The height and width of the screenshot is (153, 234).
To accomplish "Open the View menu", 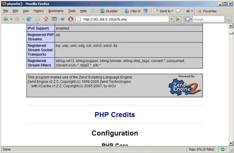I will tap(26, 11).
